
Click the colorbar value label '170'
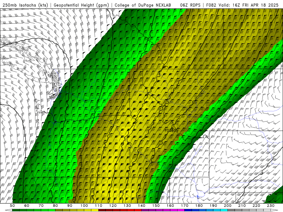click(185, 206)
